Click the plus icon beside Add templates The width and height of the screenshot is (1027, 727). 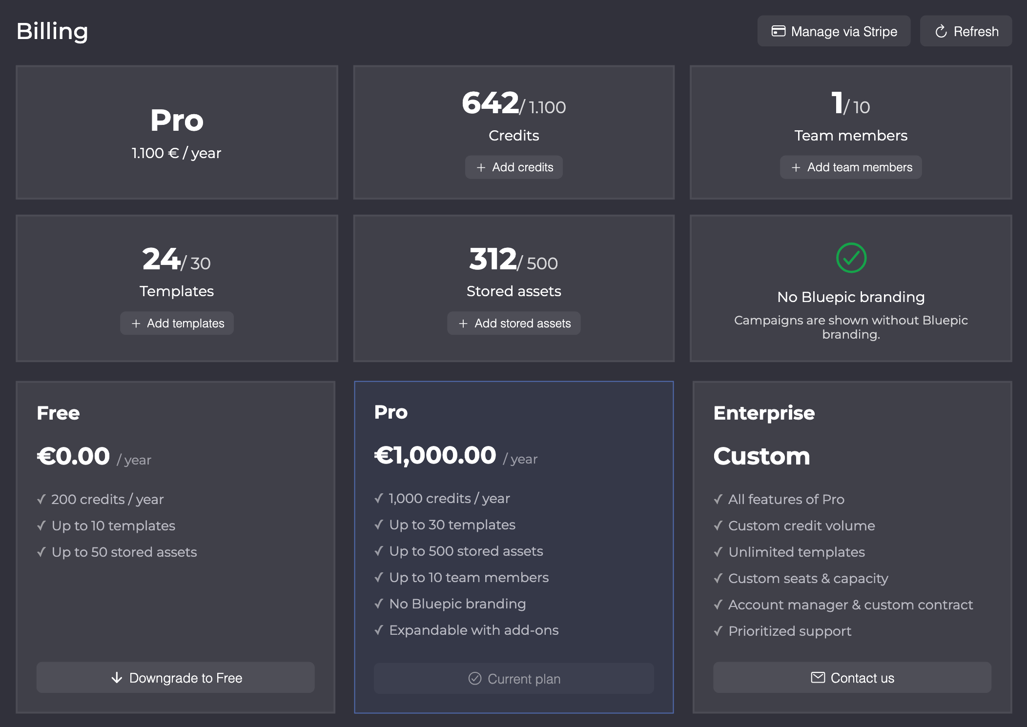coord(136,323)
